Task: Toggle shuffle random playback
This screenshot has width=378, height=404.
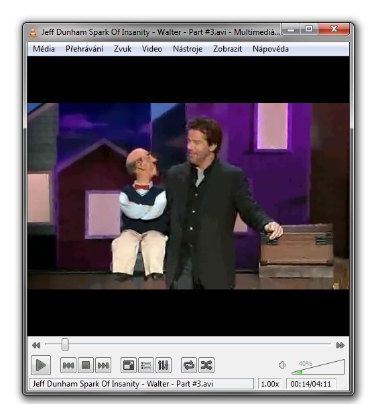Action: click(206, 365)
